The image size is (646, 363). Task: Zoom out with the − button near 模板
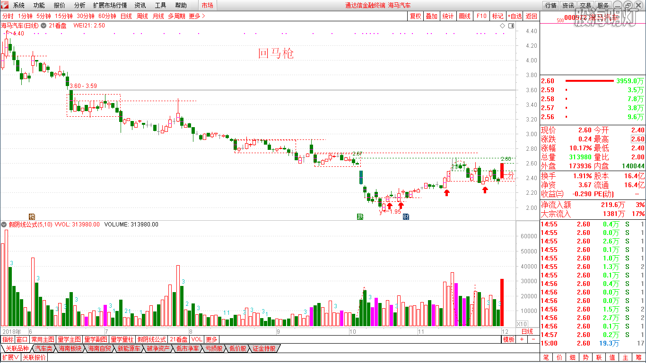click(533, 339)
